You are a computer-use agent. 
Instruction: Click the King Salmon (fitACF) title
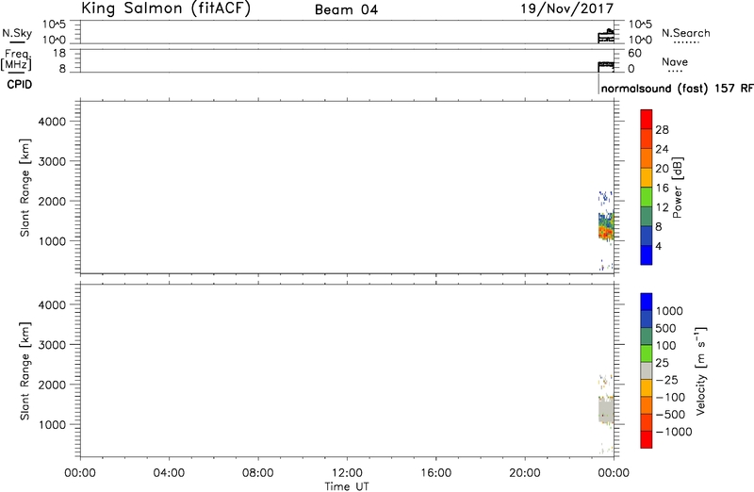(x=166, y=8)
